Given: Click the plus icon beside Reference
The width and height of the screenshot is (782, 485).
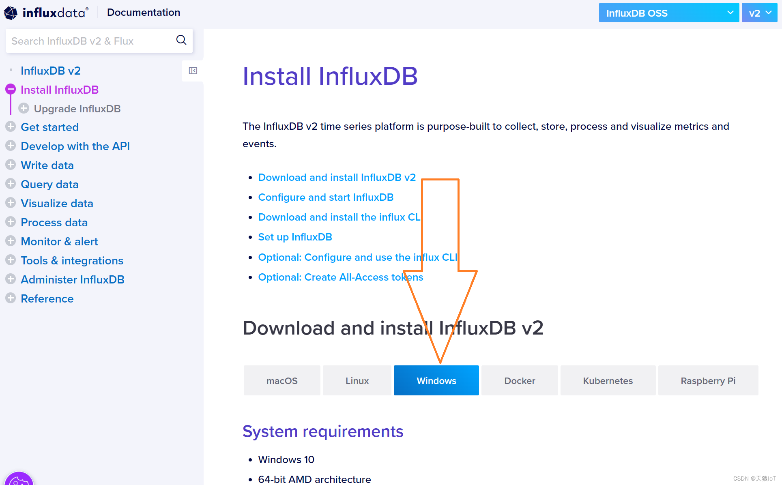Looking at the screenshot, I should click(x=10, y=298).
